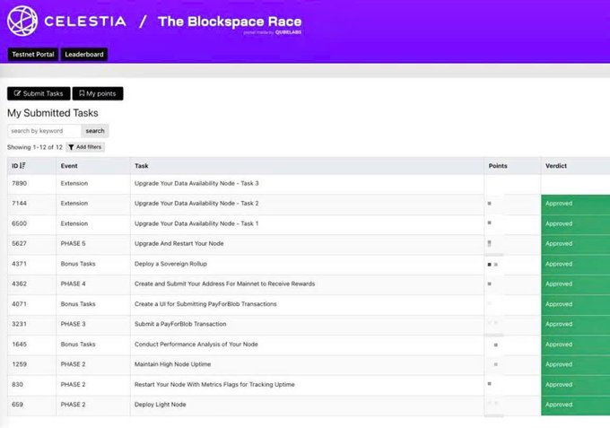Click Upgrade And Restart Your Node task
The width and height of the screenshot is (610, 428).
[x=179, y=243]
